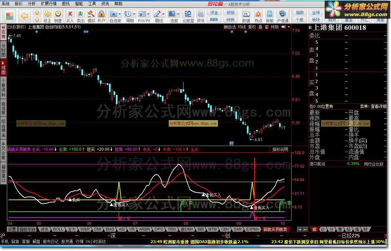Open the 扩展行情 menu
Image resolution: width=391 pixels, height=251 pixels.
(x=49, y=4)
